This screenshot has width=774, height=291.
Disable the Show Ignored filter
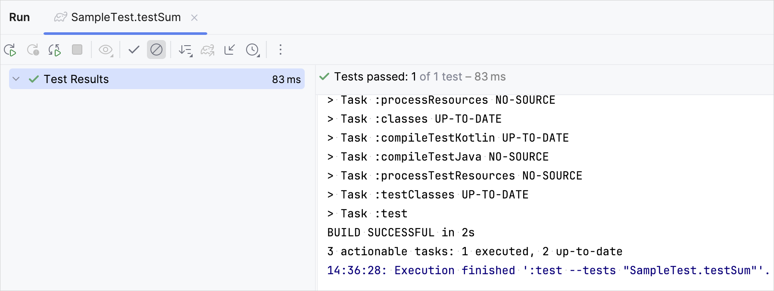(x=156, y=50)
